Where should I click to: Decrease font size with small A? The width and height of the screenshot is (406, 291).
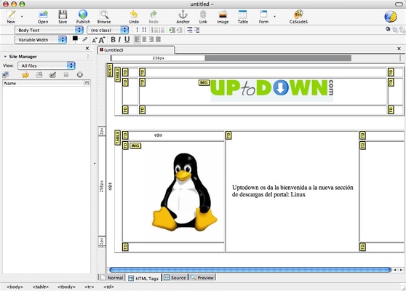(95, 40)
